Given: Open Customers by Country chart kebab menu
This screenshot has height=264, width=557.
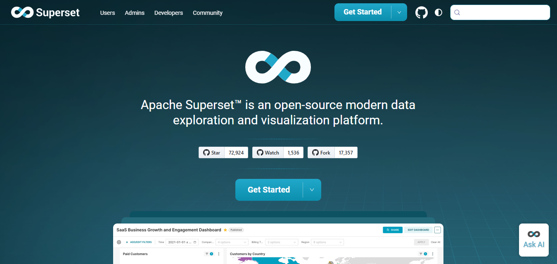Looking at the screenshot, I should click(x=433, y=254).
